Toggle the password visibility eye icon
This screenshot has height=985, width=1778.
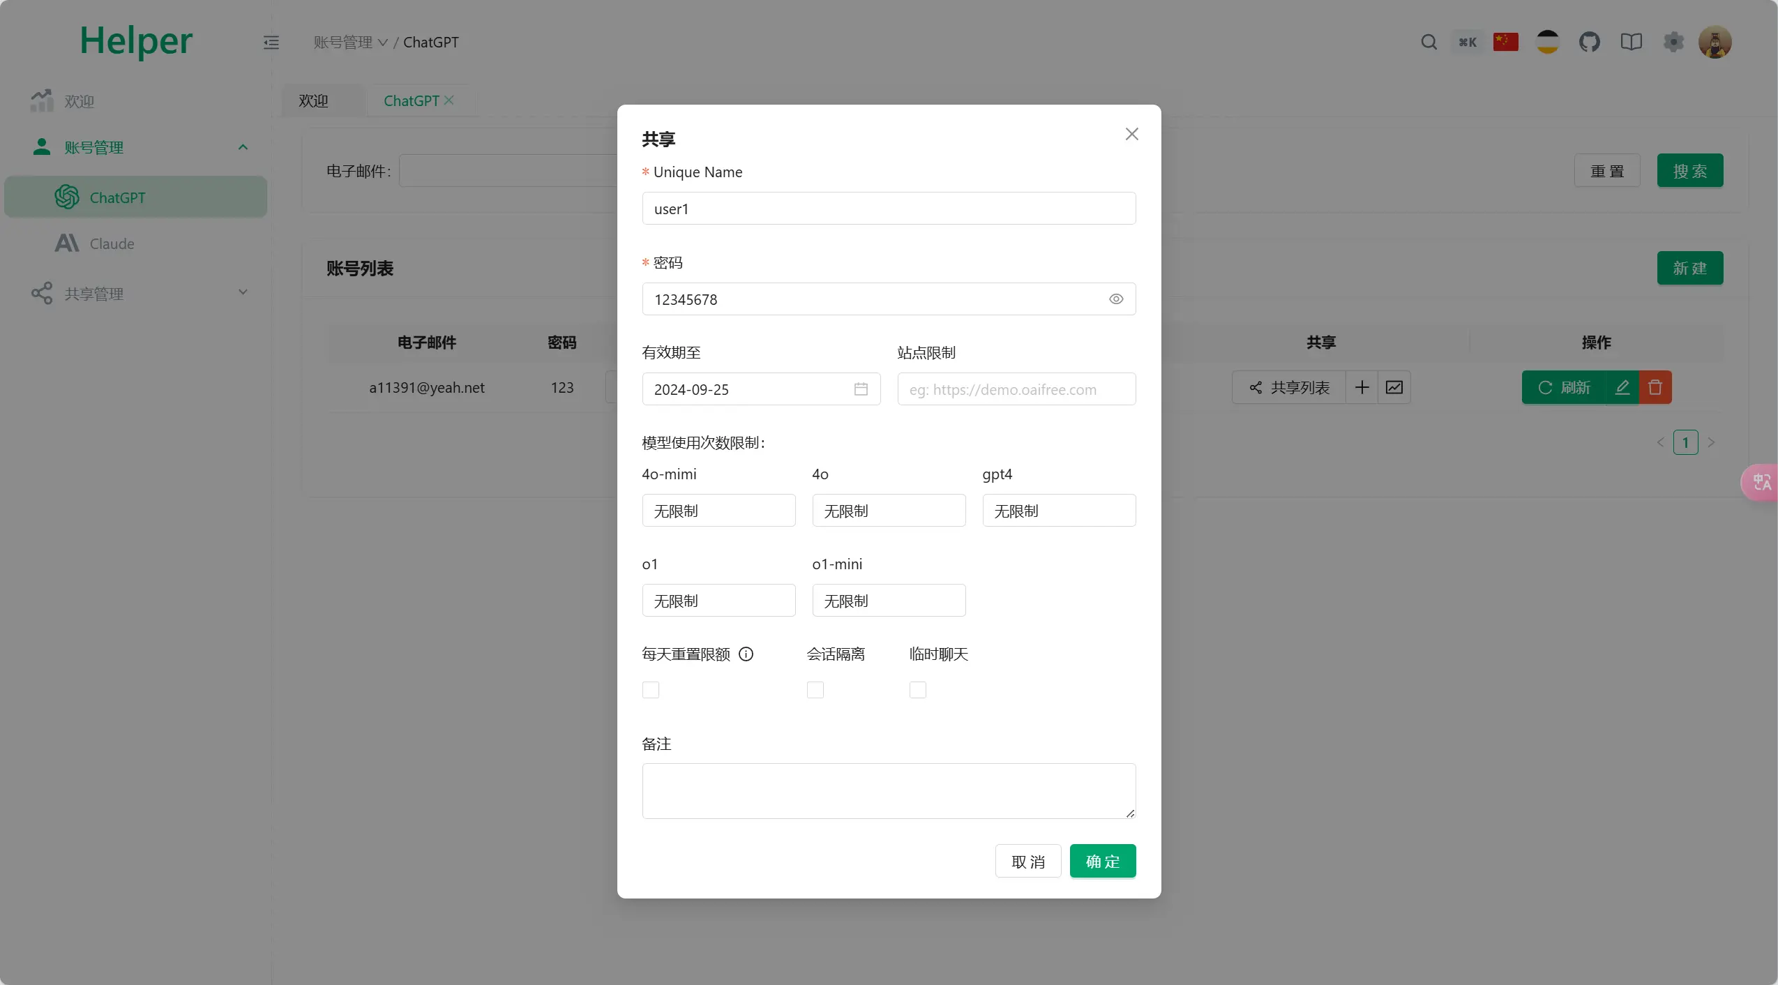(1115, 299)
